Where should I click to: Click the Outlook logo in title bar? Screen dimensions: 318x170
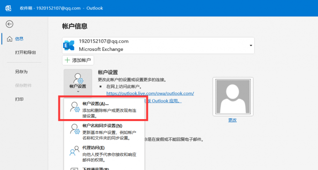pos(8,8)
